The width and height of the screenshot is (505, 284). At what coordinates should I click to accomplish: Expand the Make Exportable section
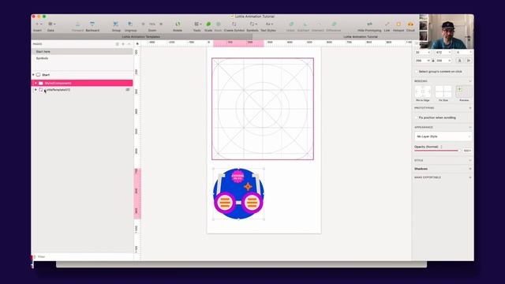470,177
